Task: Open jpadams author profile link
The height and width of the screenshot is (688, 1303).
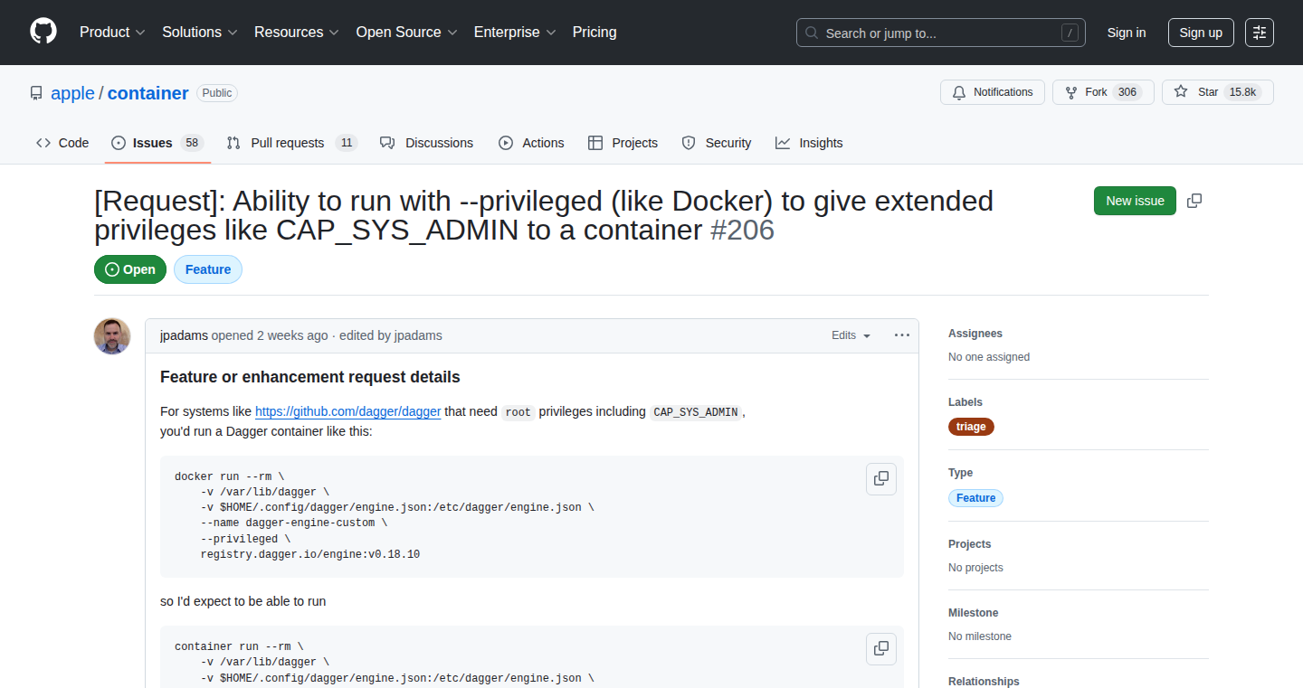Action: (184, 335)
